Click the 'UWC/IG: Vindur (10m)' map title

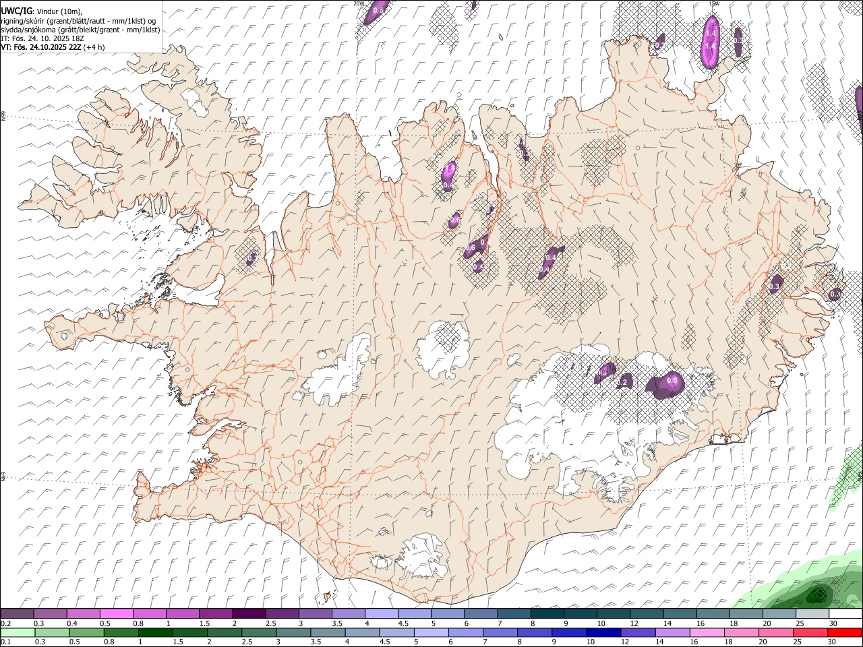tap(41, 11)
